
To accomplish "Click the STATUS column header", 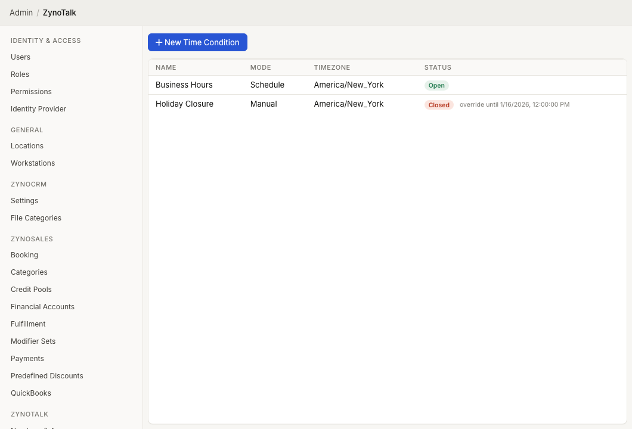I will [x=438, y=68].
